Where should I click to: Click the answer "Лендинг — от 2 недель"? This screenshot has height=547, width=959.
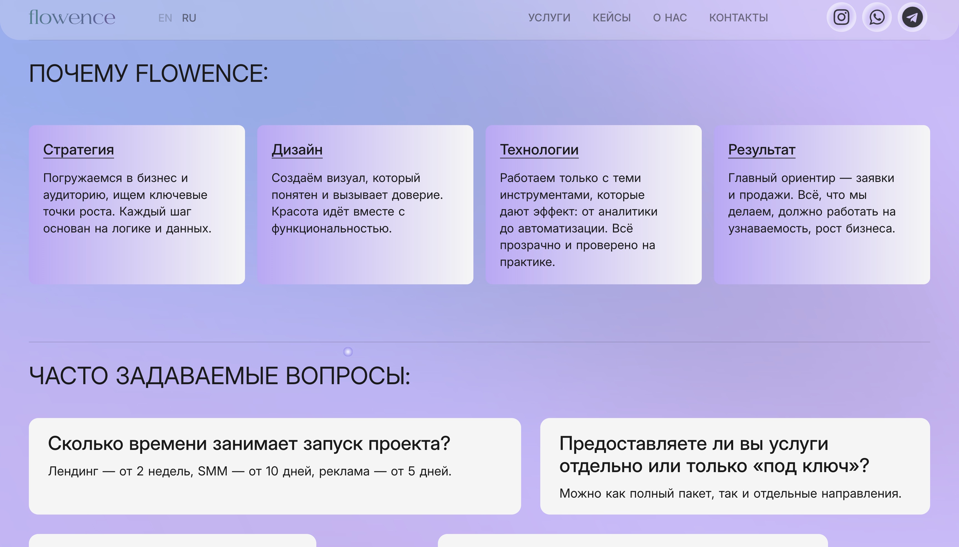(121, 471)
